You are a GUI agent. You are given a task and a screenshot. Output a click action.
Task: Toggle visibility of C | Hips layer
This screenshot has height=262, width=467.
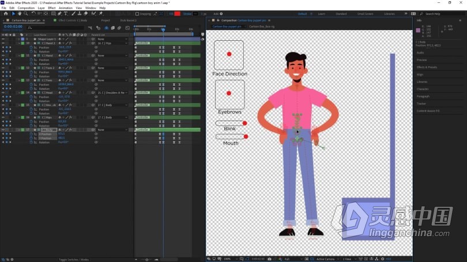pyautogui.click(x=3, y=117)
